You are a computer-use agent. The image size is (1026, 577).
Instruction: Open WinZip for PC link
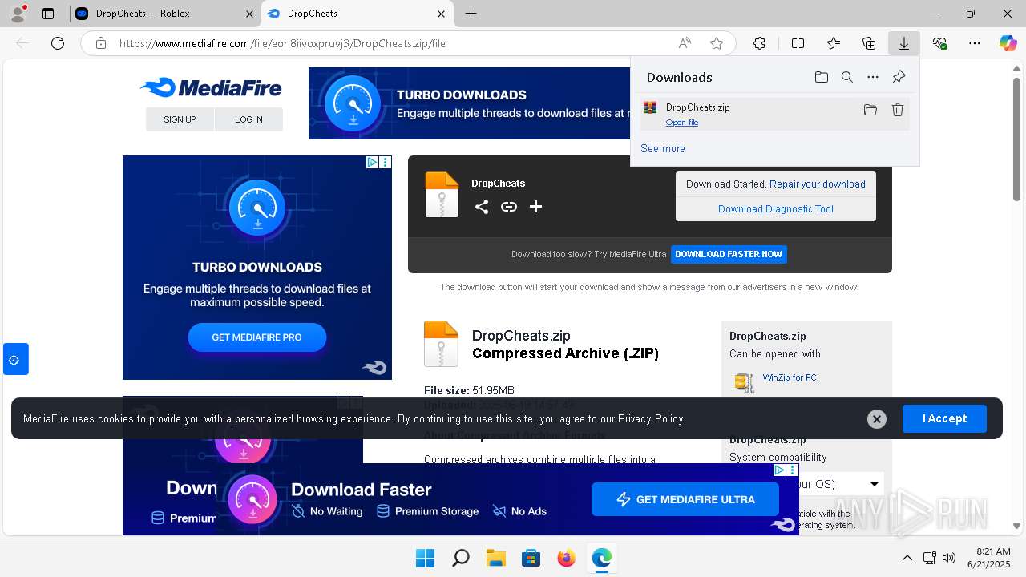tap(790, 377)
